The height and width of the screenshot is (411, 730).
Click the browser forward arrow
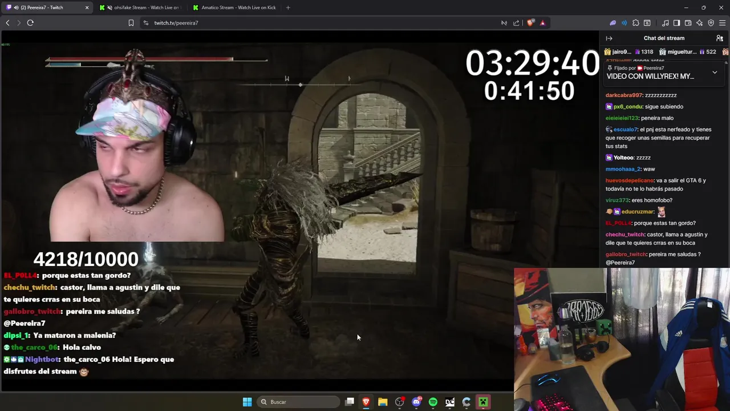point(19,23)
